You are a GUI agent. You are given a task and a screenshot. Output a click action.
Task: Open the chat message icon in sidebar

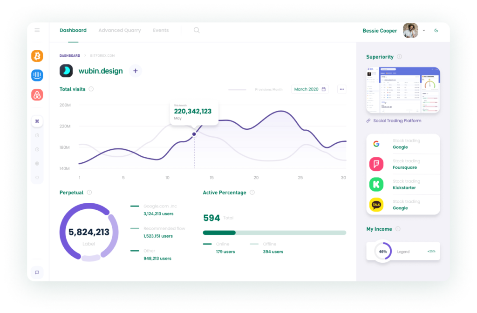click(37, 273)
